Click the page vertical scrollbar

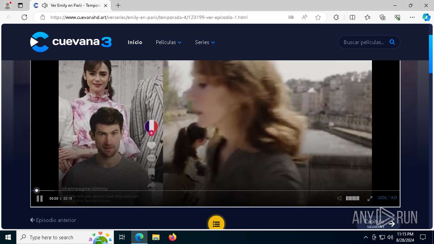coord(431,54)
